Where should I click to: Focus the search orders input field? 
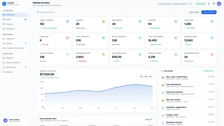click(175, 4)
